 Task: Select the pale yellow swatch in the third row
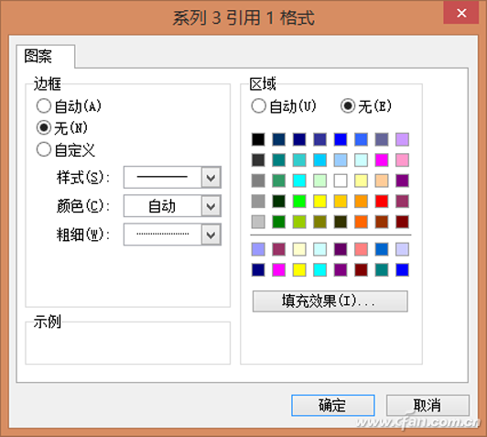pyautogui.click(x=362, y=180)
